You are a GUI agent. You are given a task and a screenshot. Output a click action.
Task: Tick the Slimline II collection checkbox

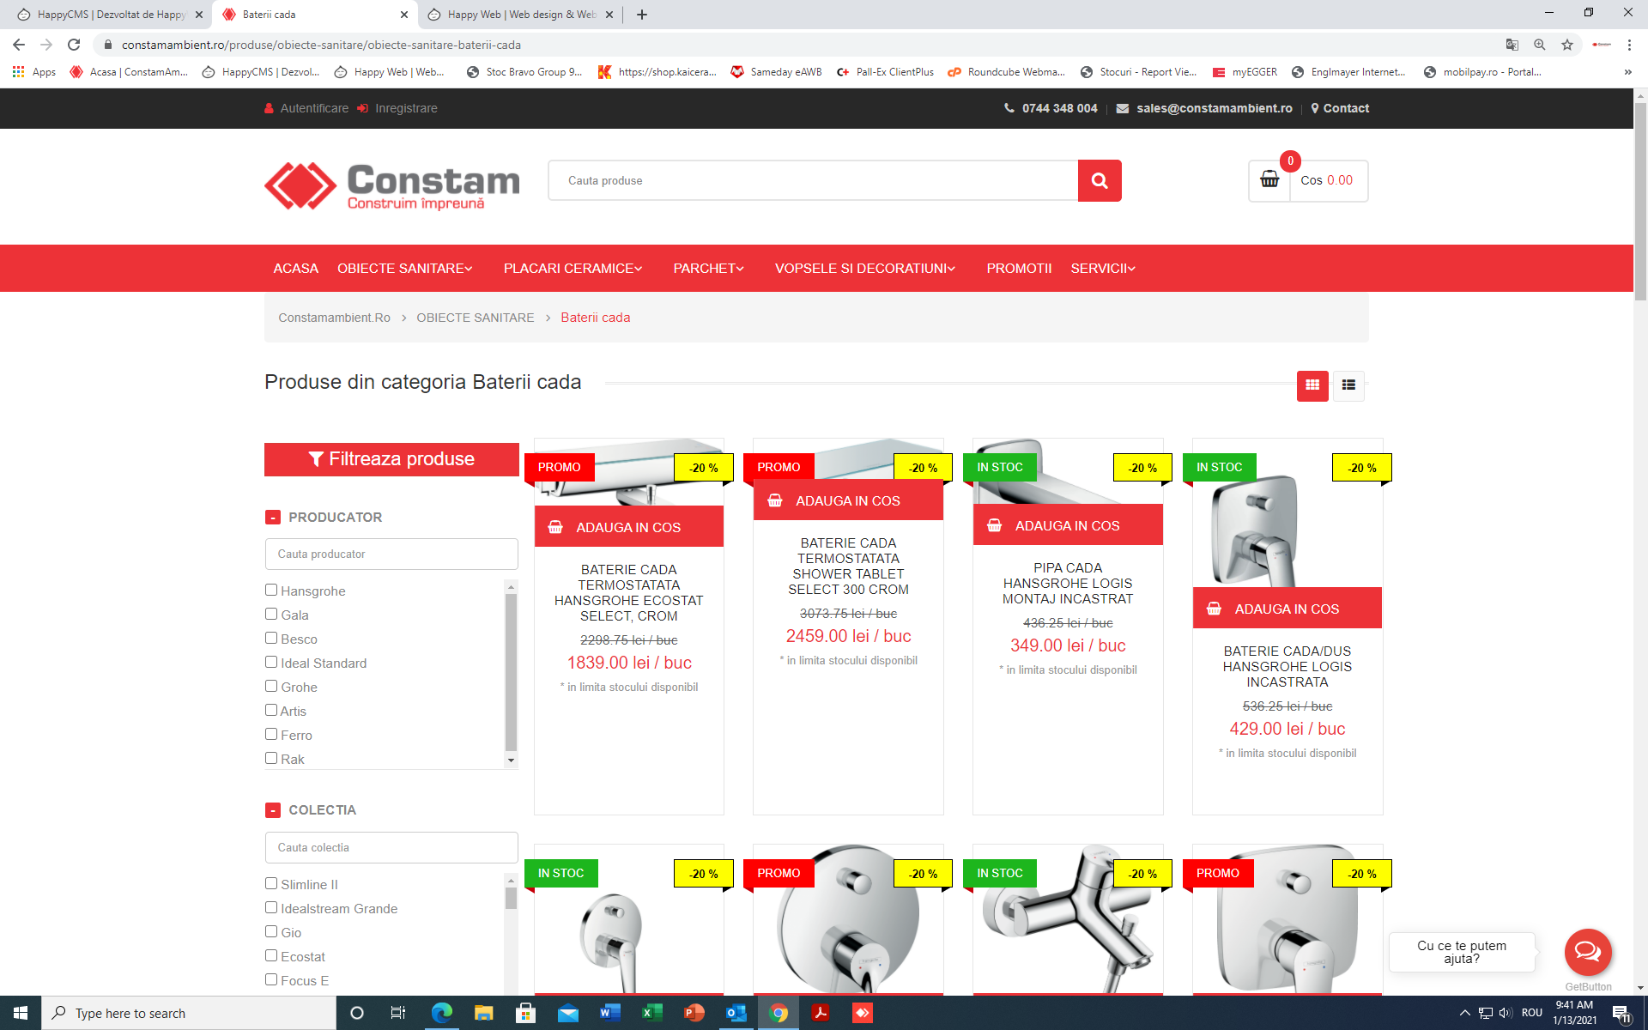pos(271,883)
